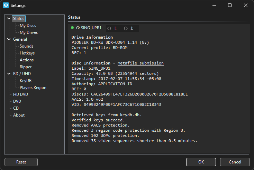The width and height of the screenshot is (254, 170).
Task: Select the General settings item
Action: (20, 39)
